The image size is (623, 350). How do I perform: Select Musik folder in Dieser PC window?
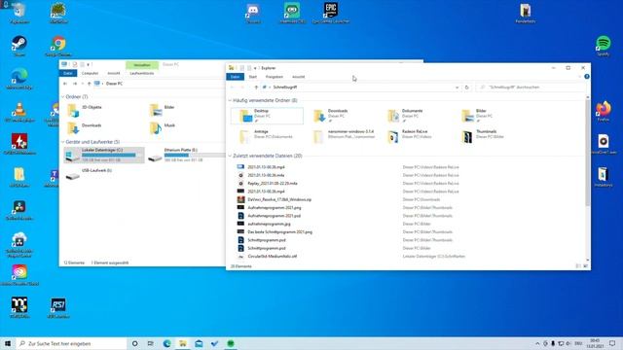[x=163, y=127]
